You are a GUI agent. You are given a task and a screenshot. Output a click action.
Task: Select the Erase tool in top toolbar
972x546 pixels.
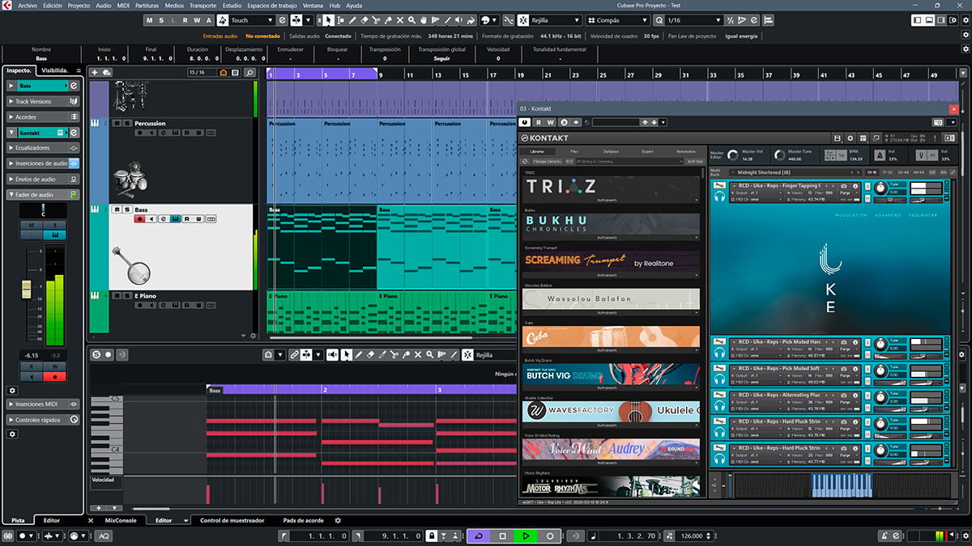coord(364,20)
